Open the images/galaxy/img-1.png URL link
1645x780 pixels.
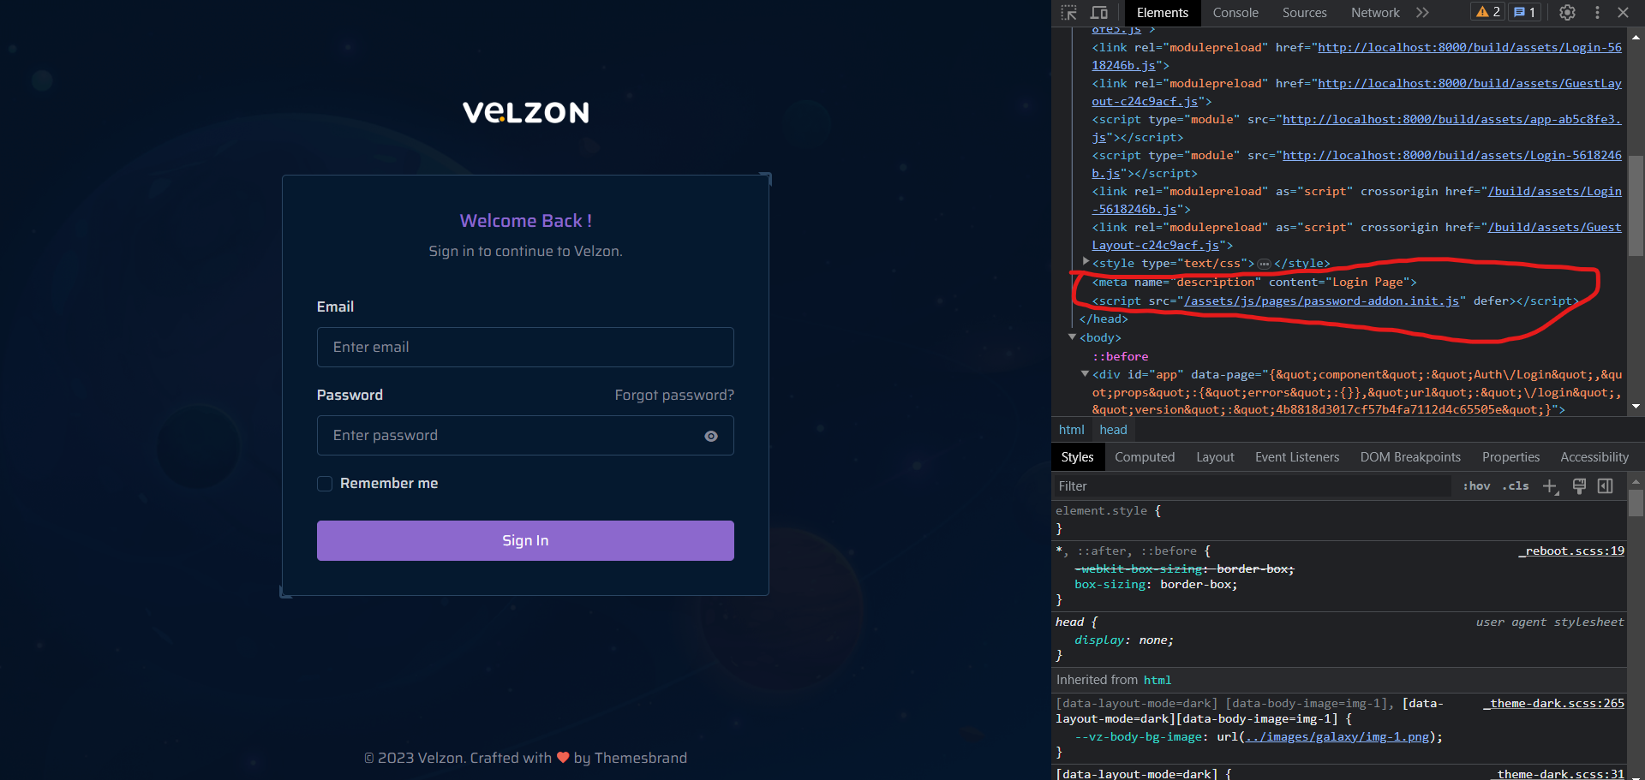click(1337, 736)
